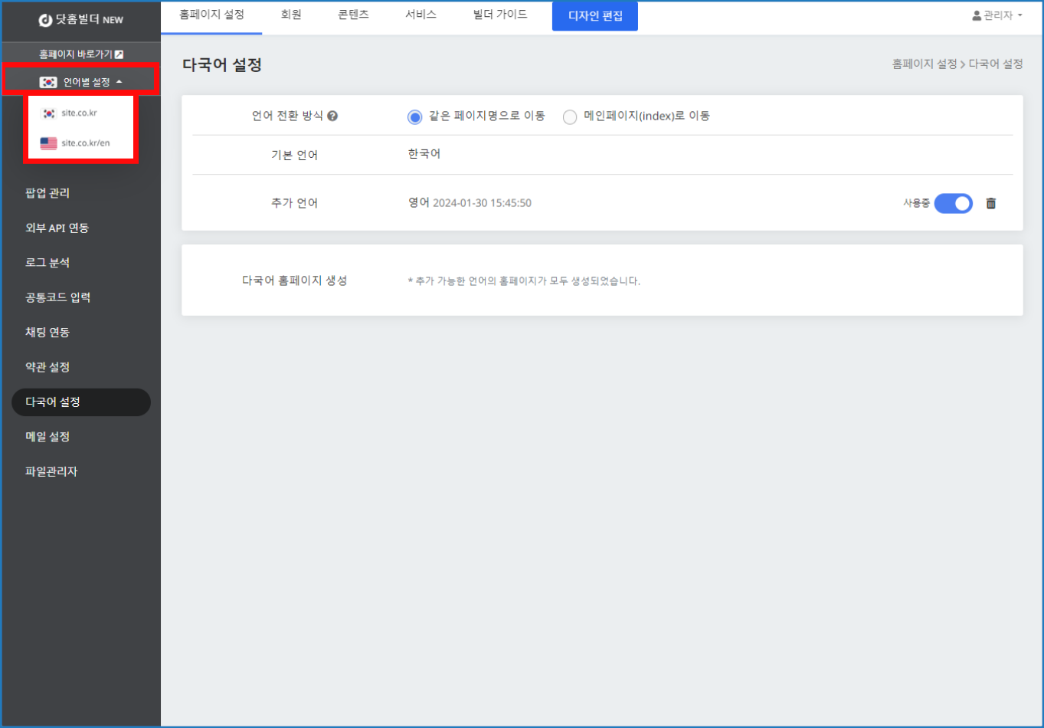The width and height of the screenshot is (1044, 728).
Task: Select the 같은 페이지명으로 이동 radio option
Action: (x=414, y=117)
